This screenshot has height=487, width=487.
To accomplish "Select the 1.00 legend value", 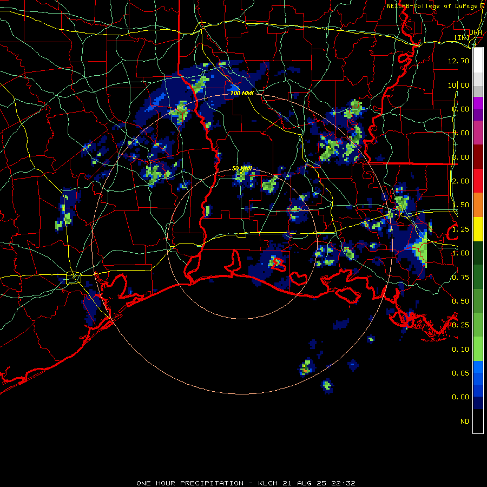I will pos(460,253).
